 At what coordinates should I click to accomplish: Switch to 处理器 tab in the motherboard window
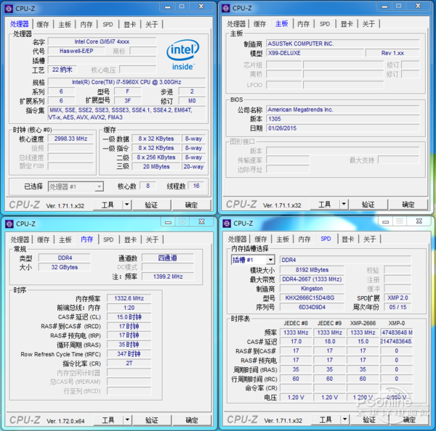pos(236,24)
